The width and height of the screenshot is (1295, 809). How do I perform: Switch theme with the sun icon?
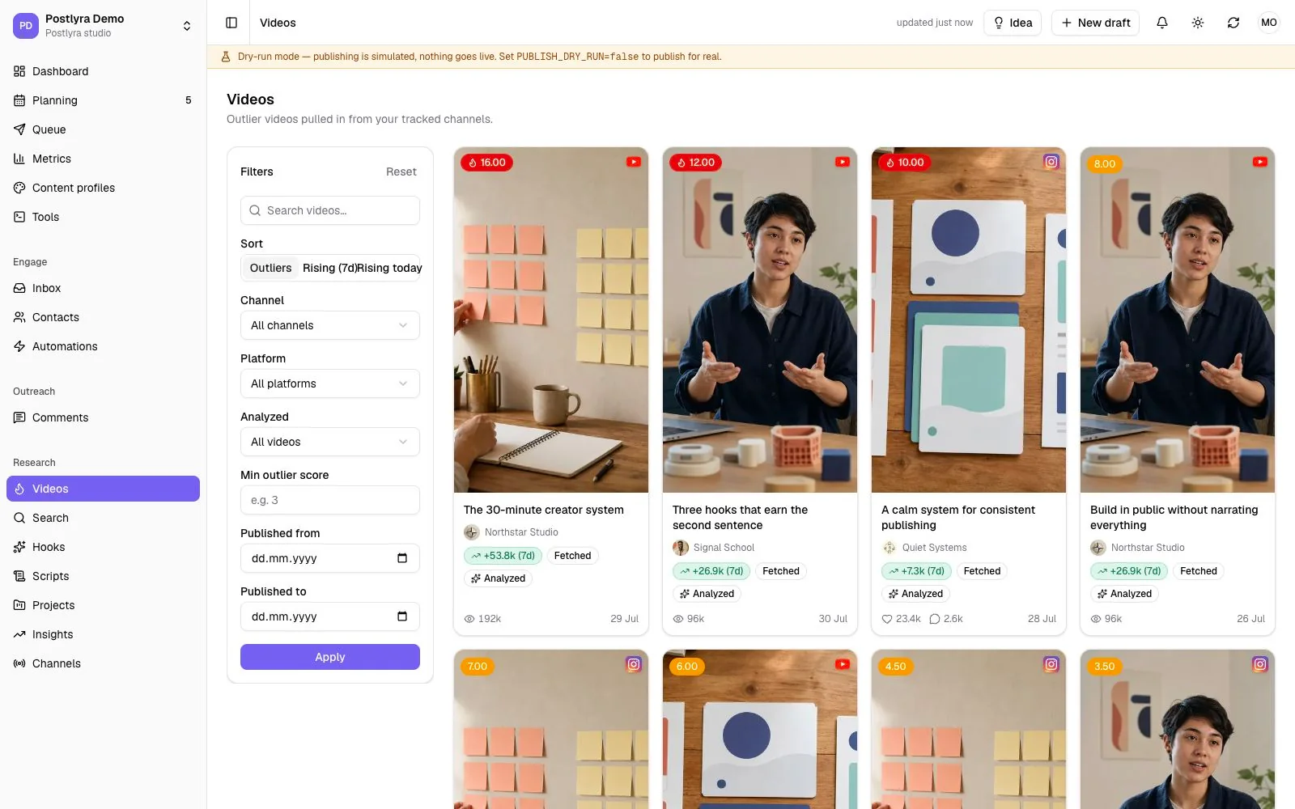(x=1198, y=23)
